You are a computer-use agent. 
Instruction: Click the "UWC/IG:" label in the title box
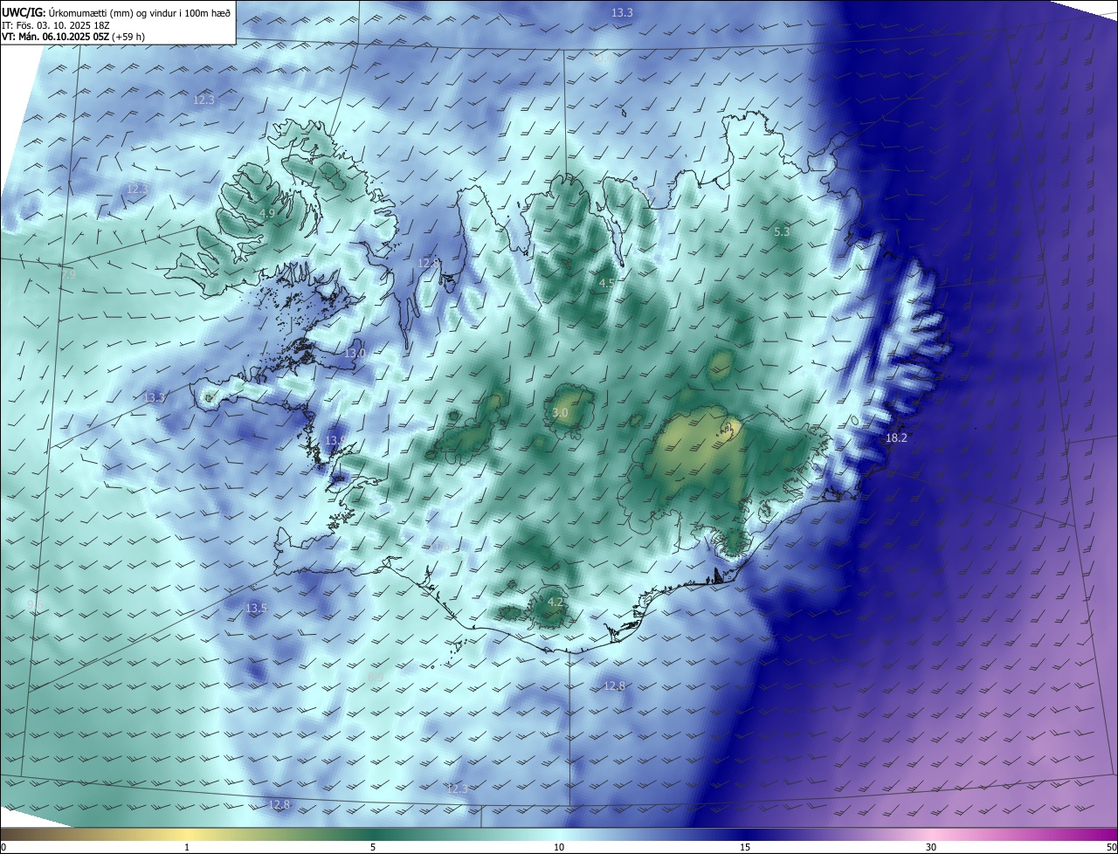point(24,12)
